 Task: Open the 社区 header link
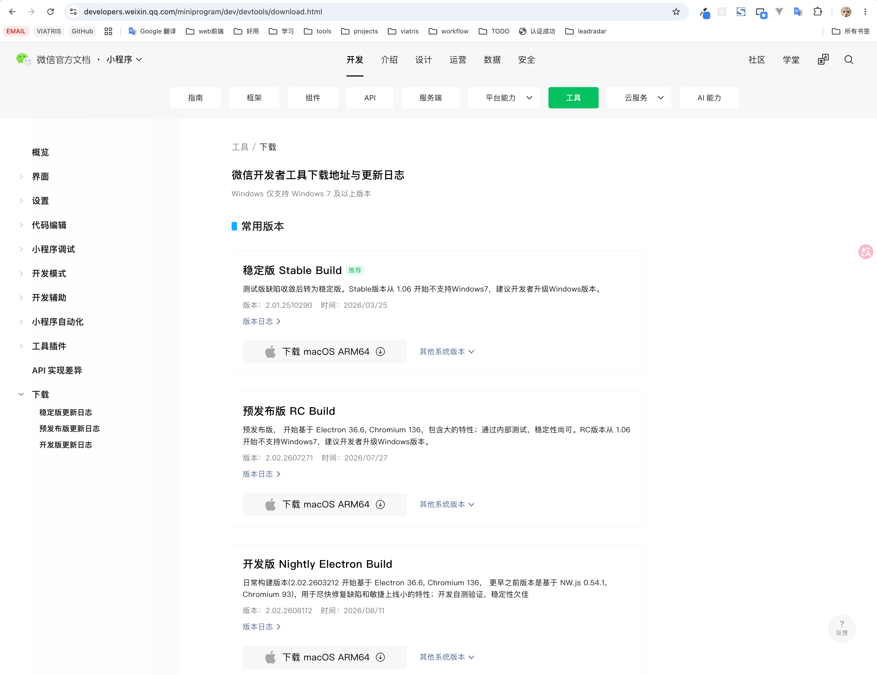[x=757, y=60]
